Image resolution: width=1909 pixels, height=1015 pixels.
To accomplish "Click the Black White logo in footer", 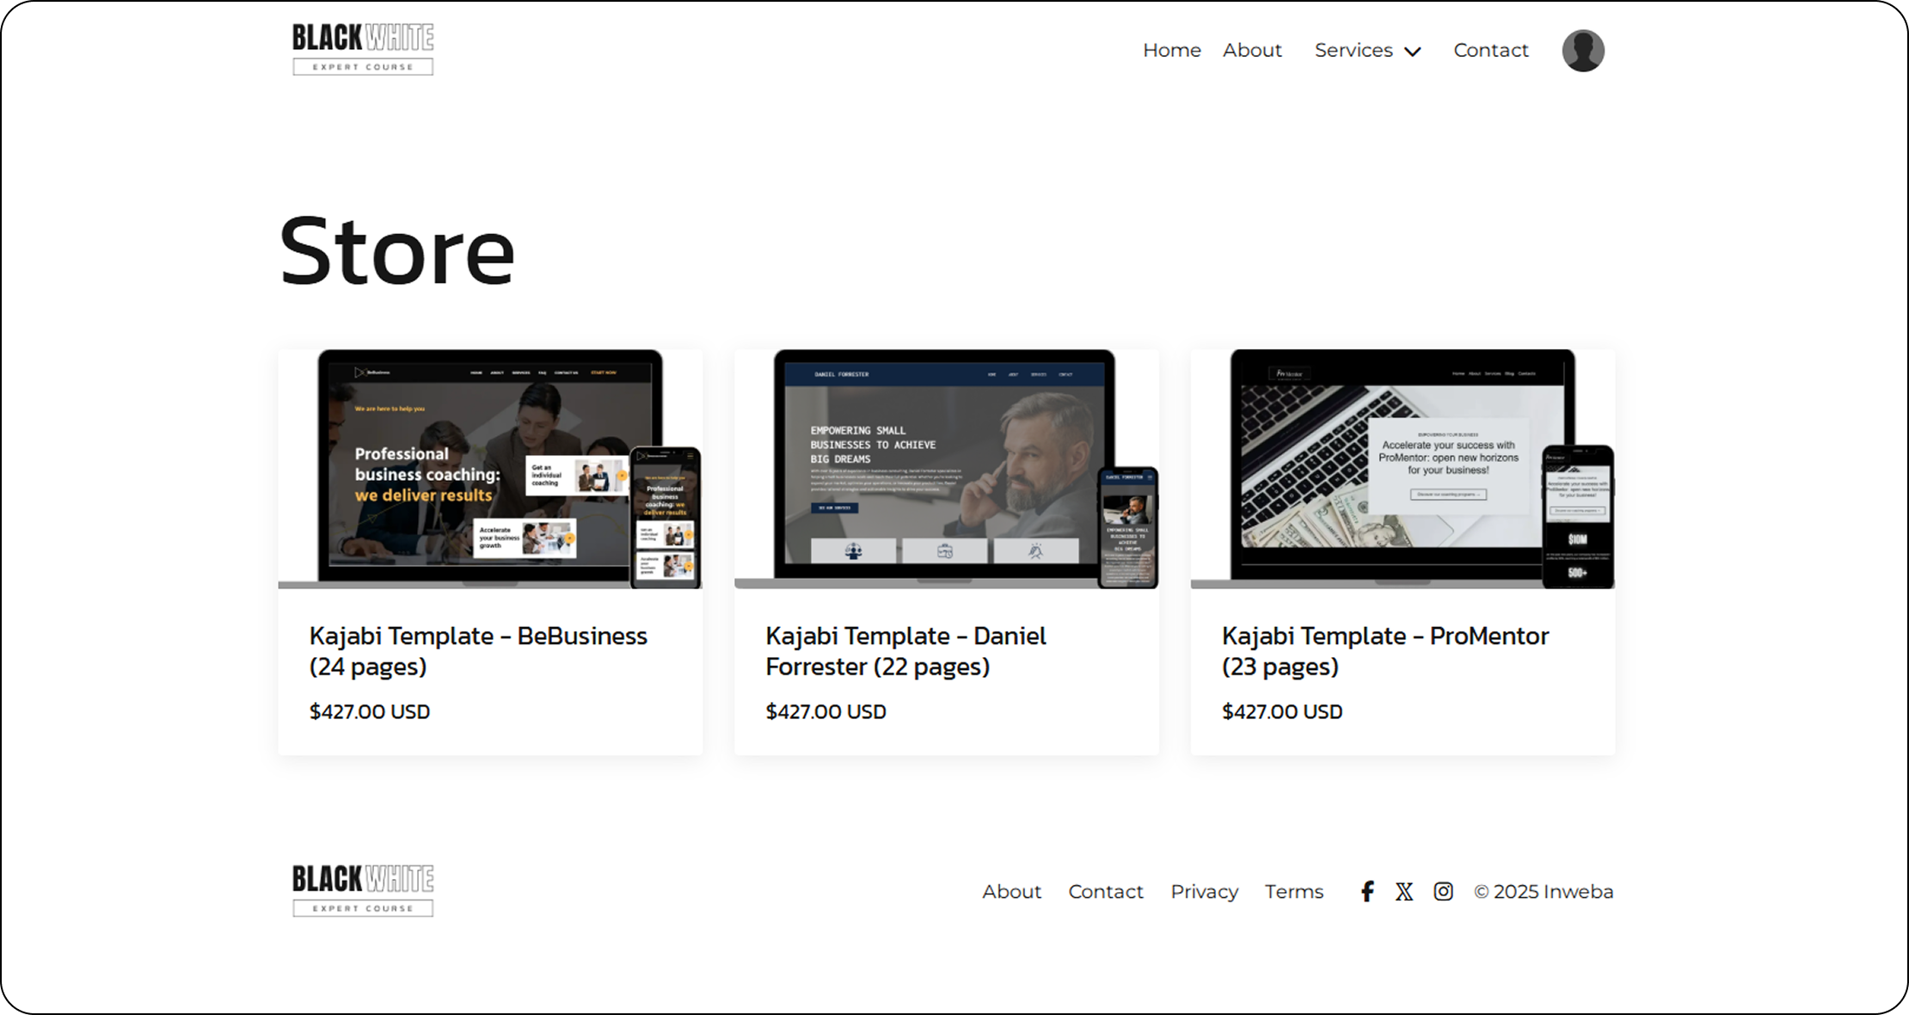I will coord(363,890).
